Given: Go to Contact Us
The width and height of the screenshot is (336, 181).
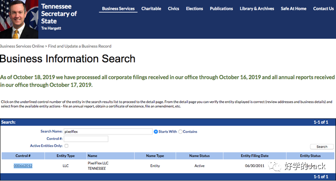Looking at the screenshot, I should (323, 8).
